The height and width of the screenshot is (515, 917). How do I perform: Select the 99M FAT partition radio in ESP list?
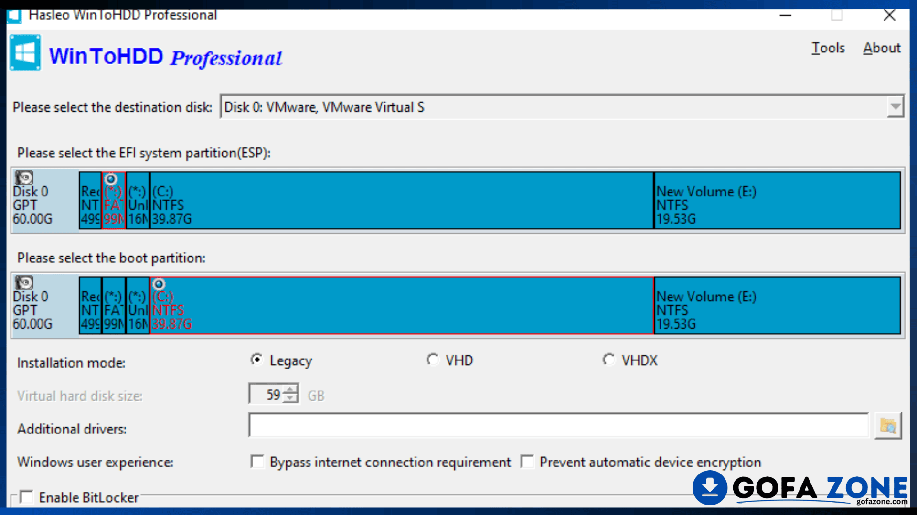tap(111, 179)
